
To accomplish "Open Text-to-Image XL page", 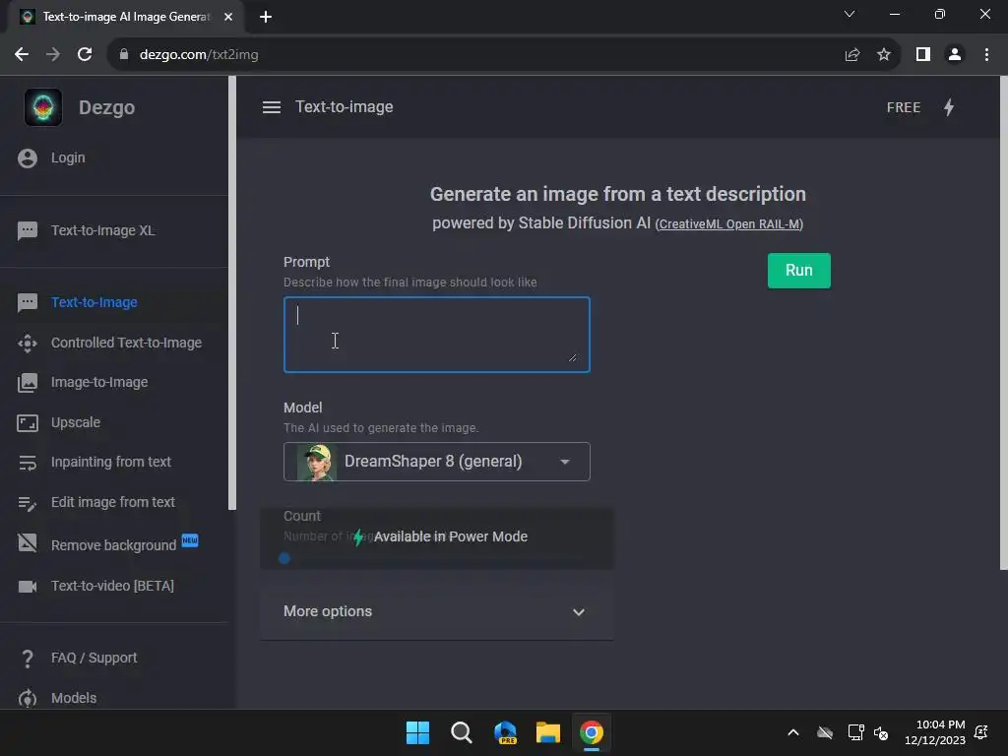I will coord(102,230).
